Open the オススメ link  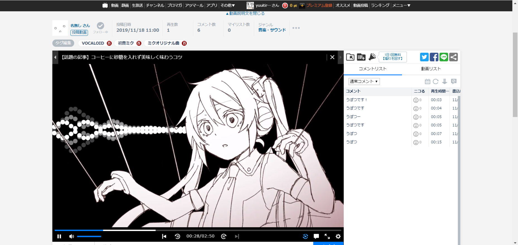(x=343, y=5)
